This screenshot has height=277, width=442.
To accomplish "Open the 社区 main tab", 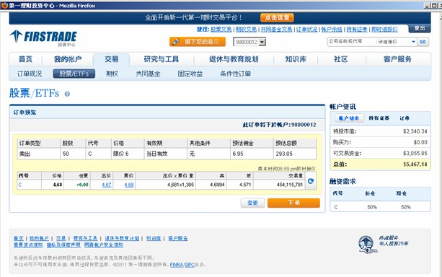I will click(x=341, y=59).
